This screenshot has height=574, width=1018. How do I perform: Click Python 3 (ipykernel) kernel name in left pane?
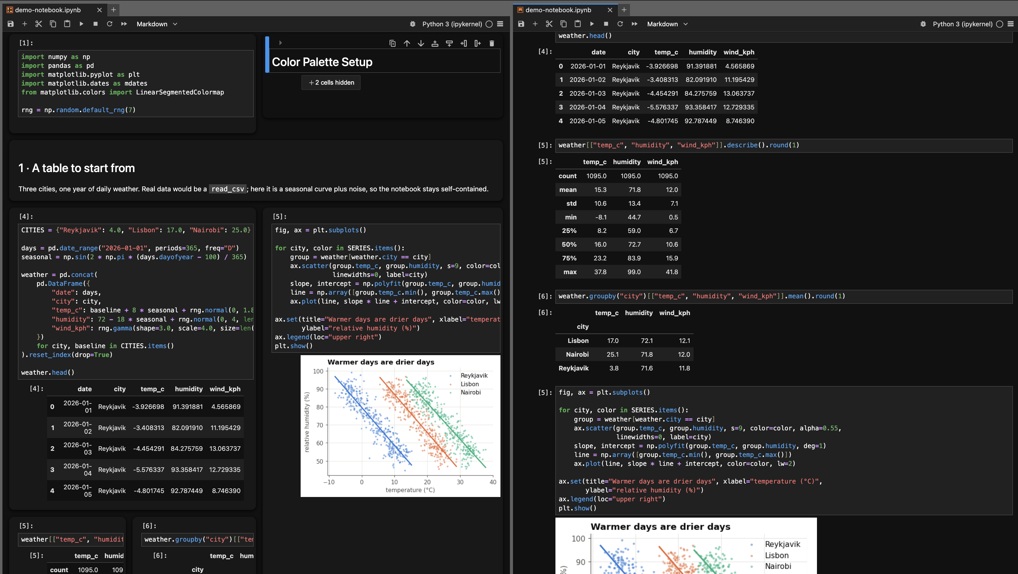[452, 24]
